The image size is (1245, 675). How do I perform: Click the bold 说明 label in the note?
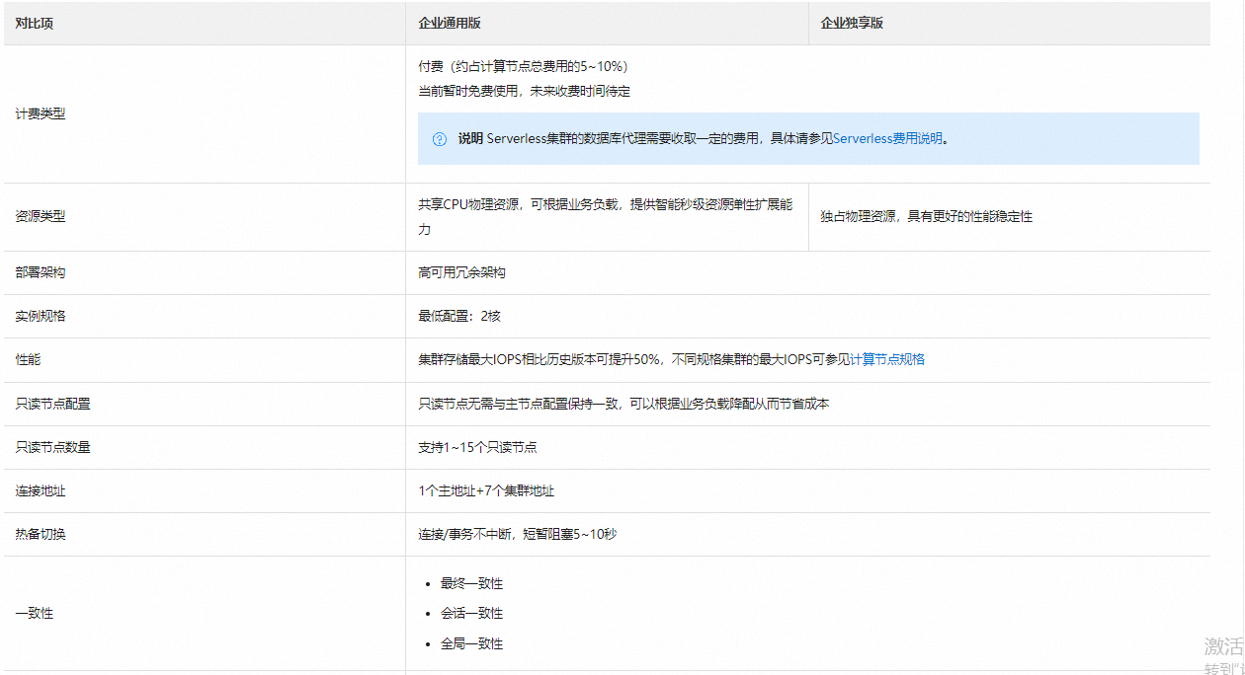470,138
